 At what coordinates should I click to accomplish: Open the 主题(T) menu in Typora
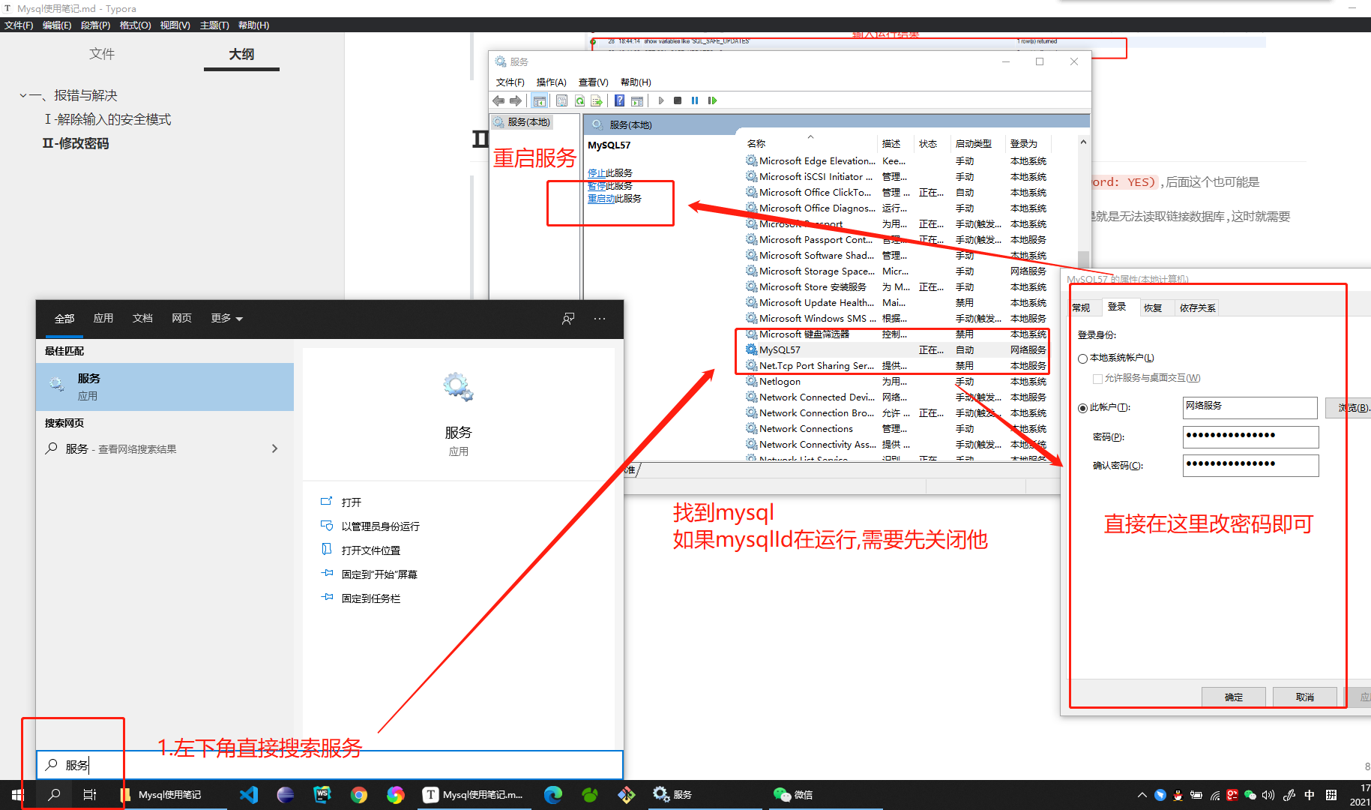click(214, 25)
